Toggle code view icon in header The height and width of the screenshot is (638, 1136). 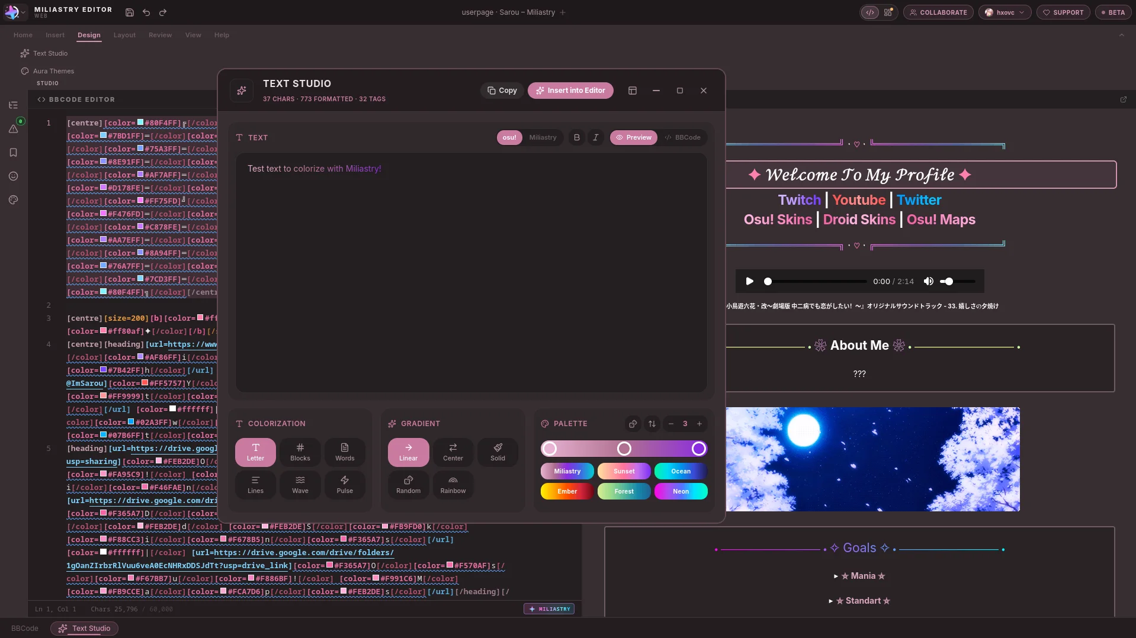tap(870, 12)
